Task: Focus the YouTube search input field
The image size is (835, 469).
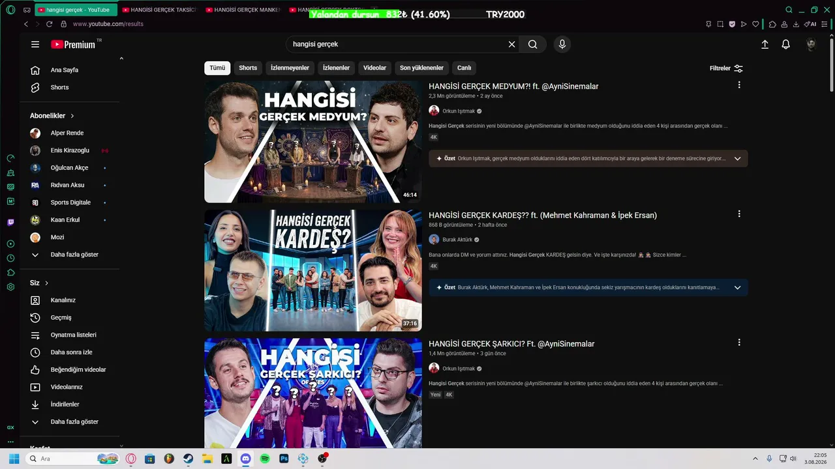Action: [x=398, y=44]
